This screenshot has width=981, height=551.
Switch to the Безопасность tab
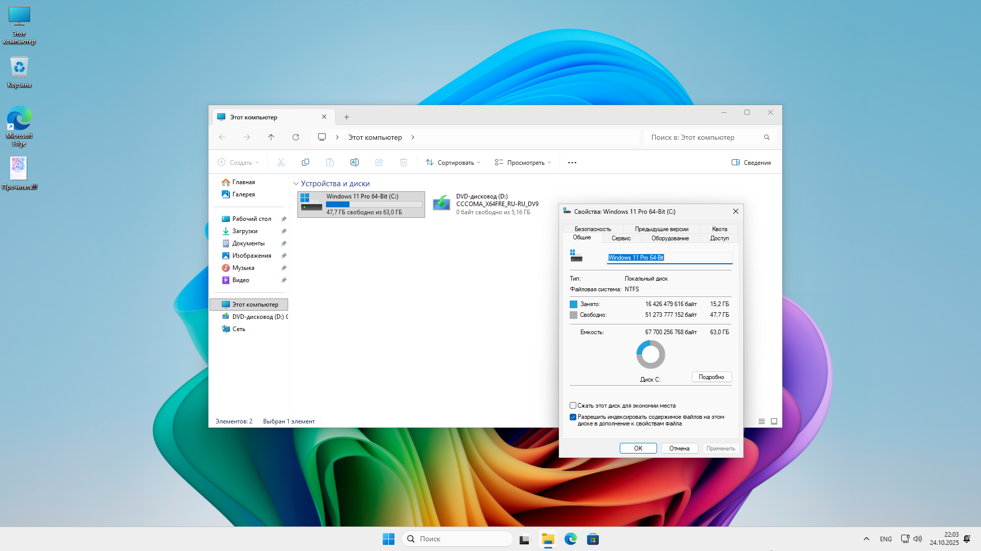click(592, 229)
